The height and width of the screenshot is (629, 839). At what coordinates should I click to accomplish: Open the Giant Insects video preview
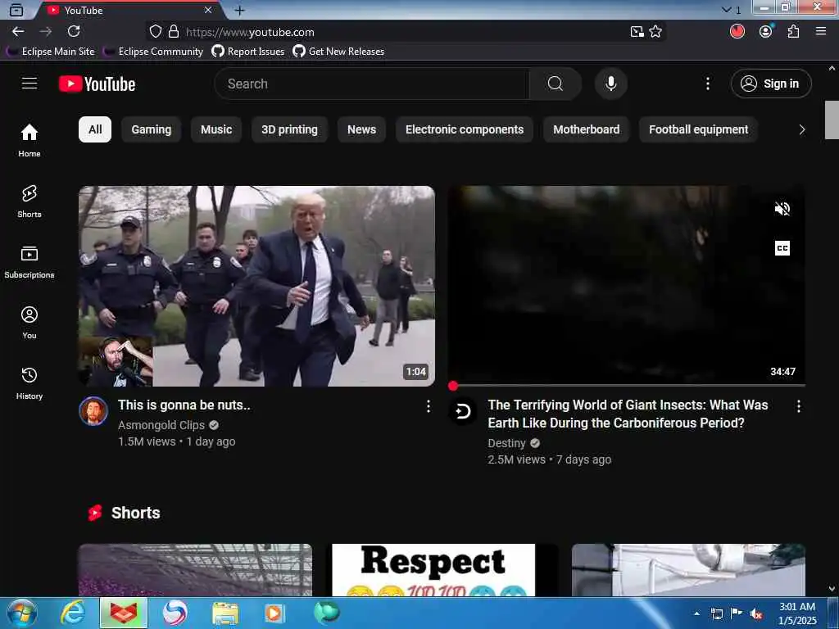[x=627, y=285]
